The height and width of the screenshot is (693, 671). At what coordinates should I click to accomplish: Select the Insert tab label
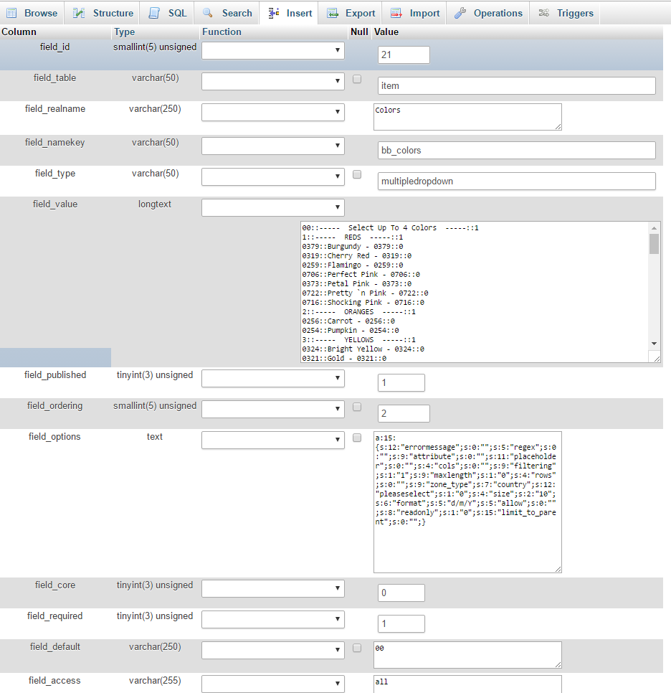click(299, 13)
